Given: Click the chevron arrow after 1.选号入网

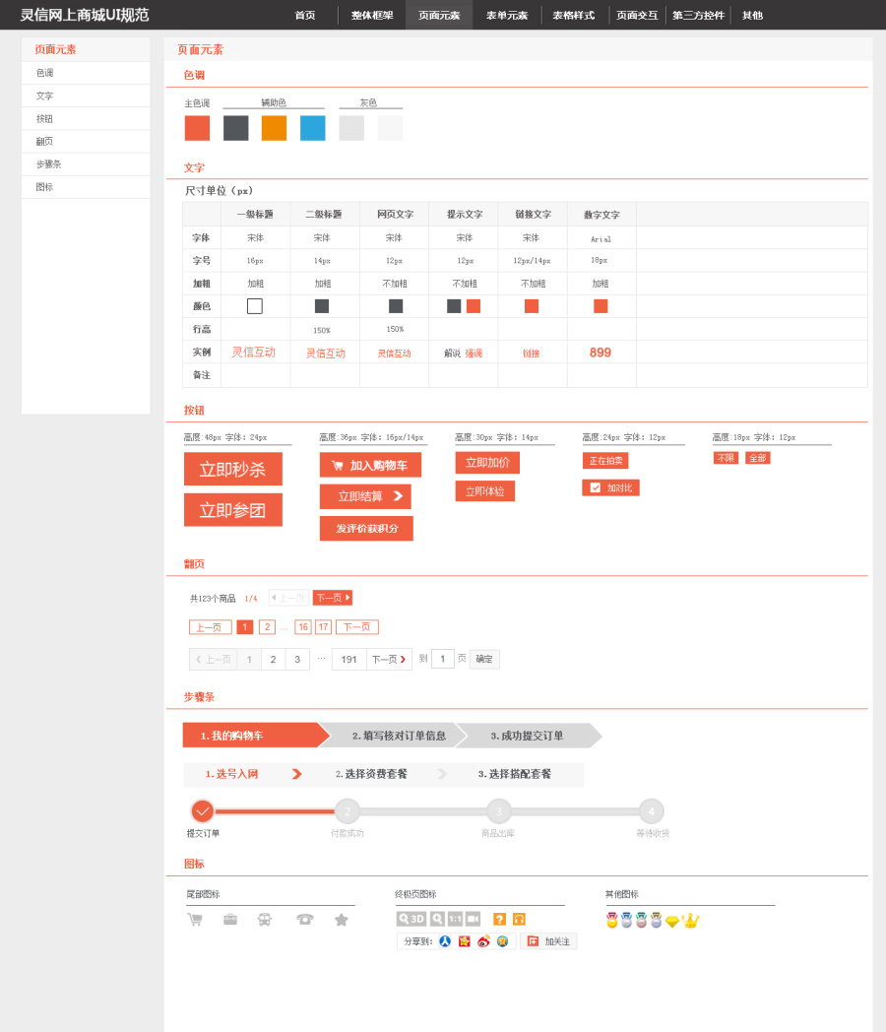Looking at the screenshot, I should click(x=295, y=775).
